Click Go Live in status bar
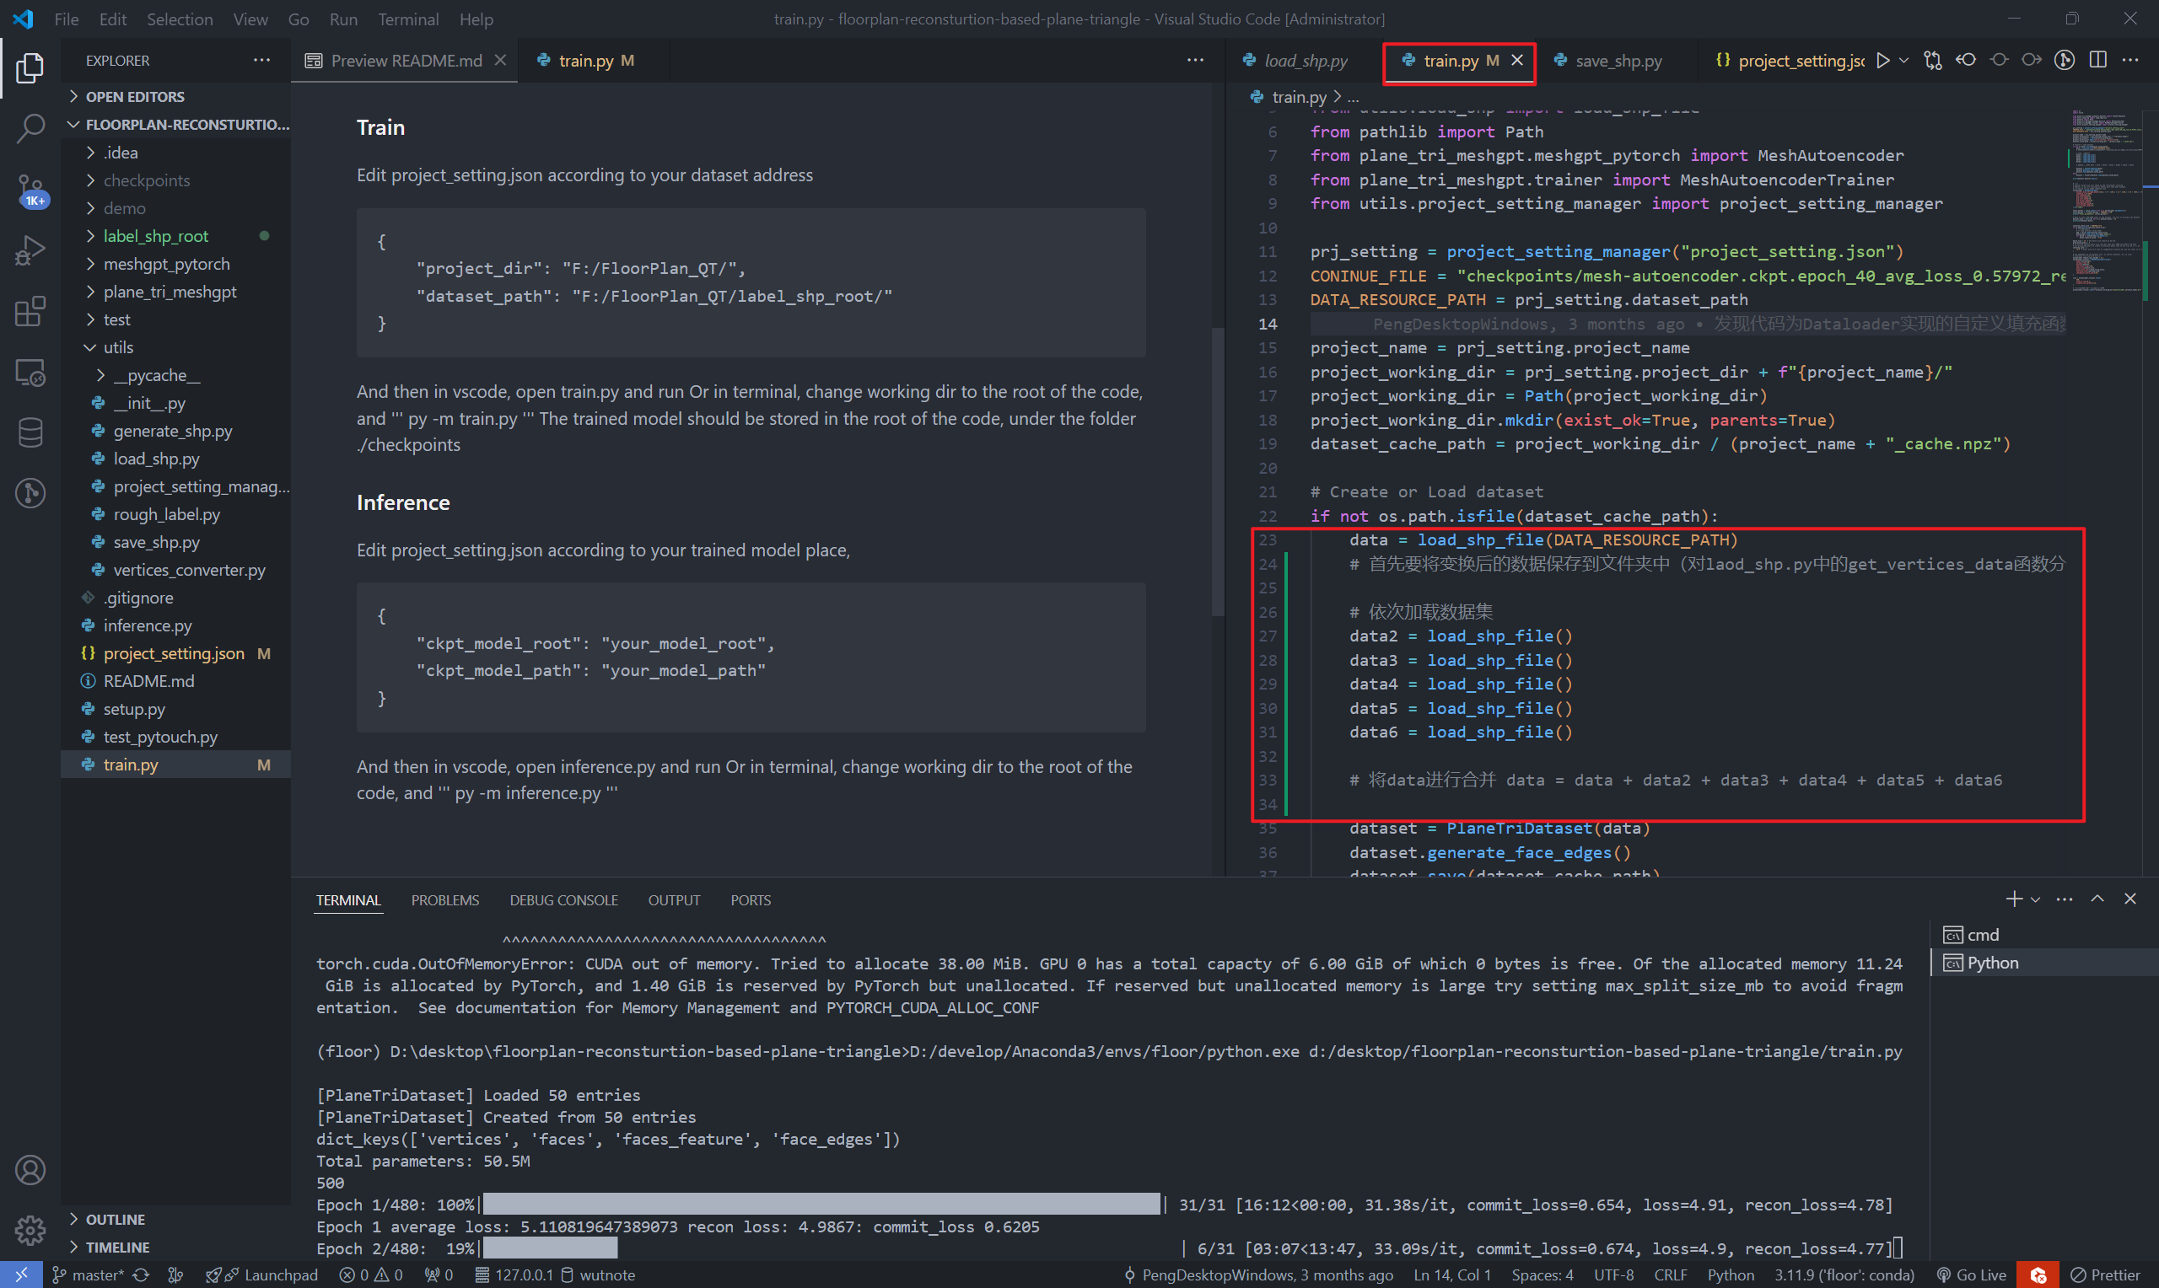 (x=1972, y=1275)
